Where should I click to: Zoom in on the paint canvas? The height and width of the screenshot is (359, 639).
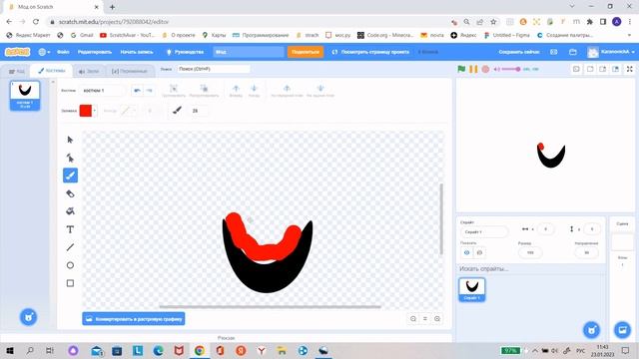coord(437,319)
